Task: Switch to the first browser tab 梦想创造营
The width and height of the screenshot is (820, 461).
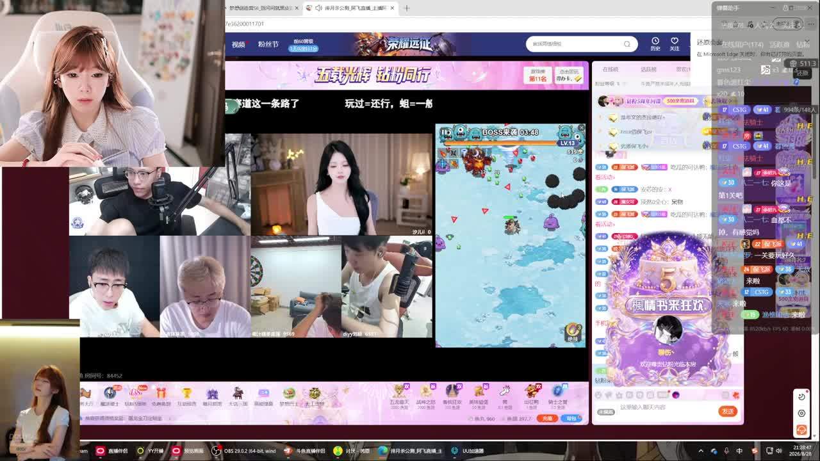Action: click(x=260, y=8)
